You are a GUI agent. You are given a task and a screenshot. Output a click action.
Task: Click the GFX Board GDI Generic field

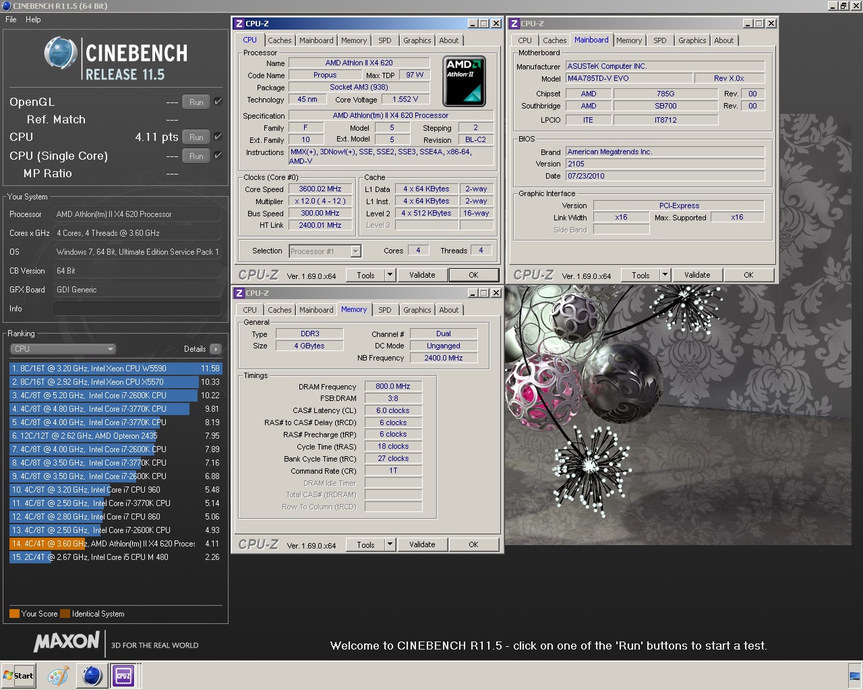pyautogui.click(x=137, y=290)
